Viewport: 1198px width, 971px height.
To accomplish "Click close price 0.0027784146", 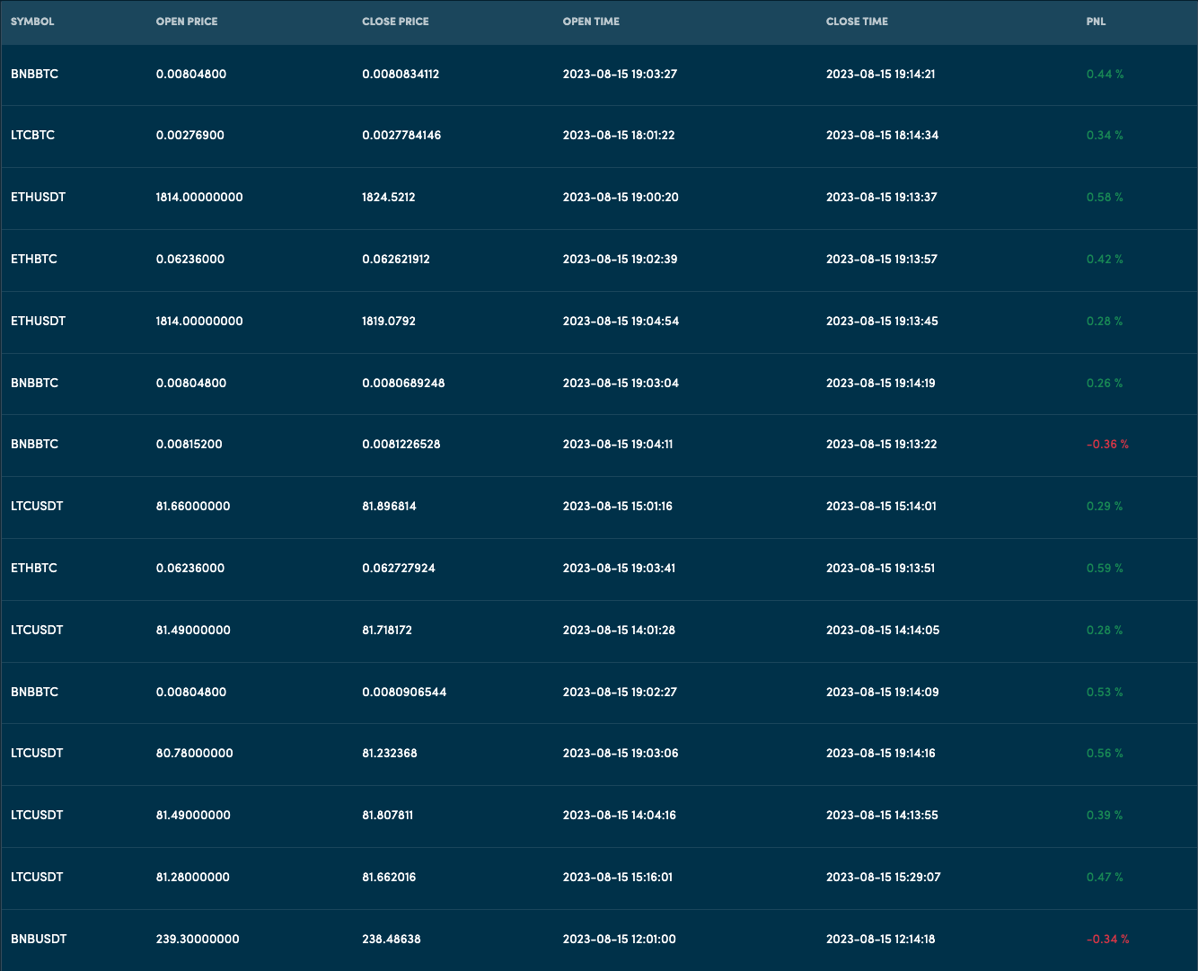I will tap(401, 136).
